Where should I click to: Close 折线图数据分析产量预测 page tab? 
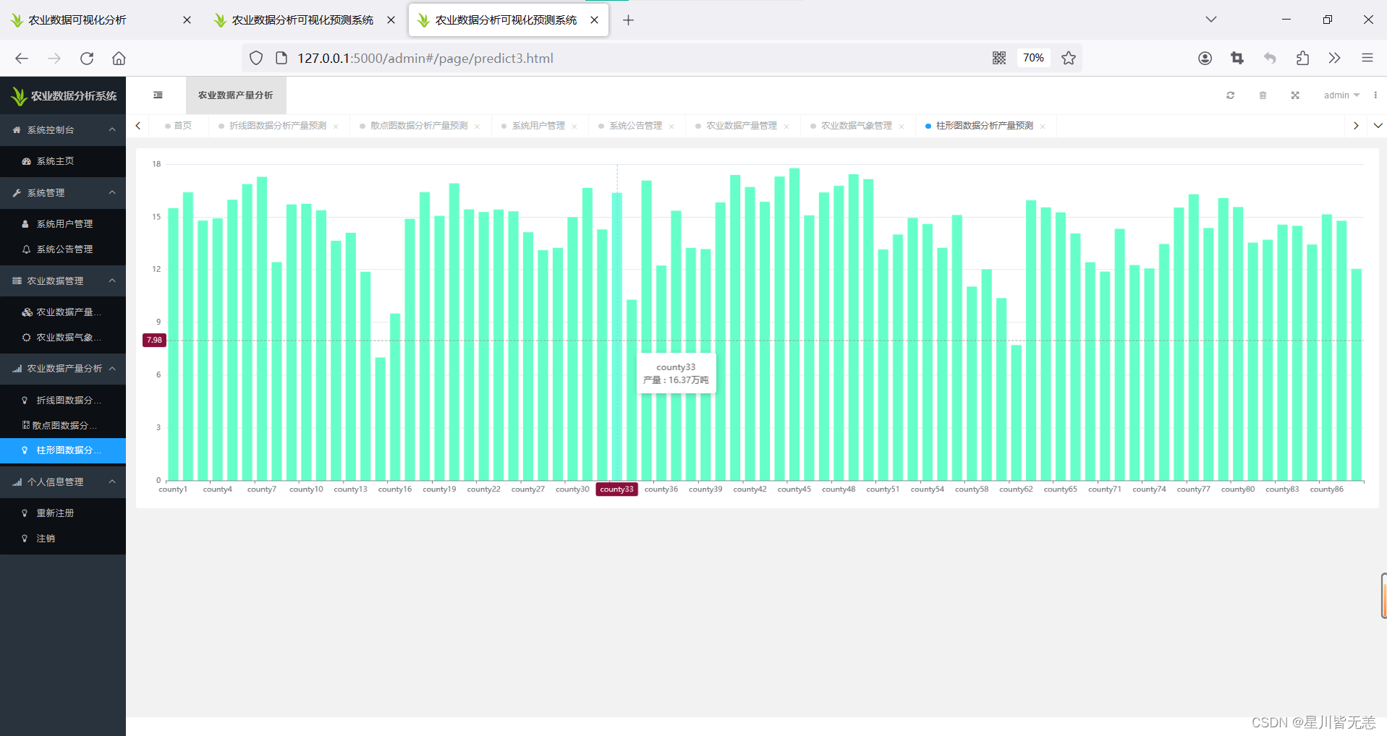click(x=336, y=127)
